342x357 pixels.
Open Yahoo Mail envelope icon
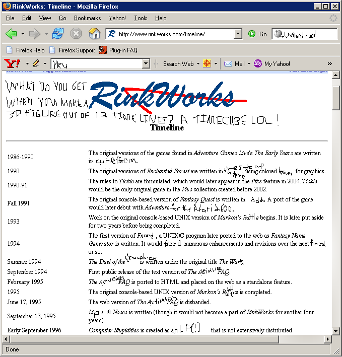coord(228,64)
